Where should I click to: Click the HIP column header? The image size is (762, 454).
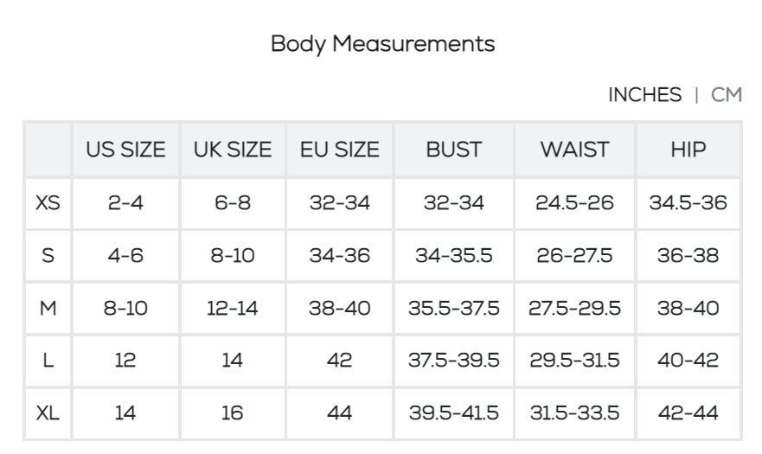coord(688,150)
